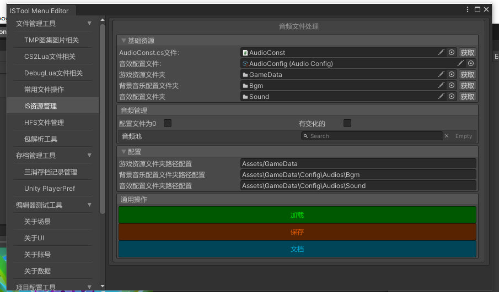
Task: Collapse the 文件管理工具 menu group
Action: pos(89,23)
